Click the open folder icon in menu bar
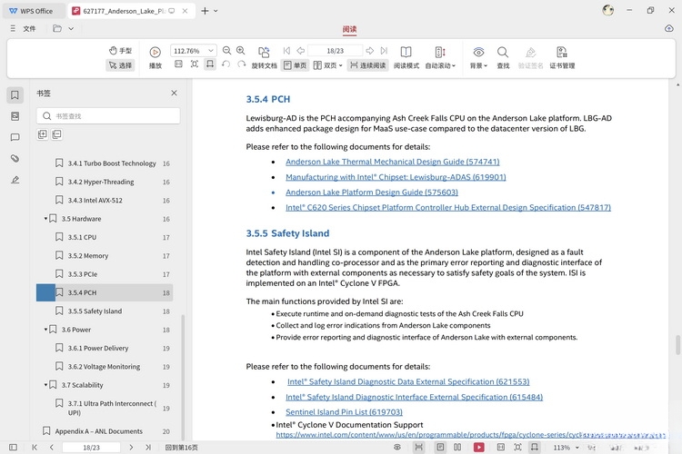Image resolution: width=682 pixels, height=454 pixels. (x=57, y=29)
